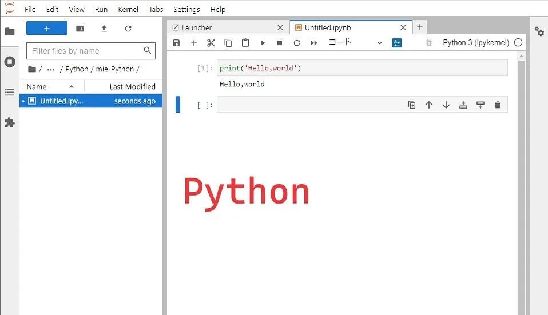Click the print('Hello,world') code cell

click(362, 68)
